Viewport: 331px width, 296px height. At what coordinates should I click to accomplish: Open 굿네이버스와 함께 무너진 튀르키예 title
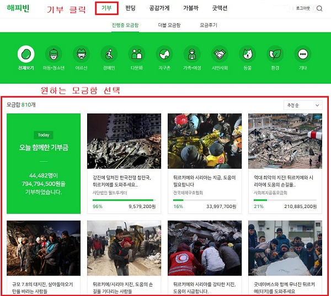(x=284, y=288)
